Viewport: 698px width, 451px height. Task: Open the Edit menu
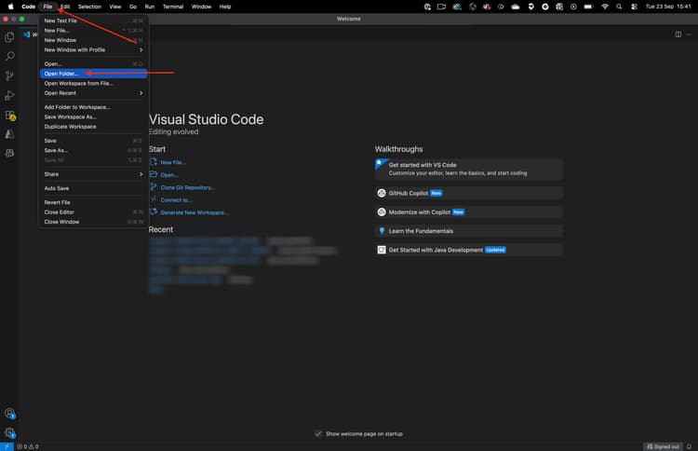[x=65, y=7]
